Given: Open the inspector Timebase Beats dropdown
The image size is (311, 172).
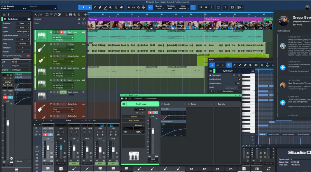Looking at the screenshot, I should pos(23,23).
